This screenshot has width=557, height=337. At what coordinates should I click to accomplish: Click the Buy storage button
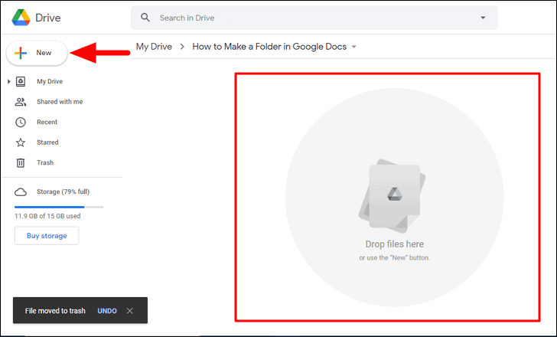47,236
